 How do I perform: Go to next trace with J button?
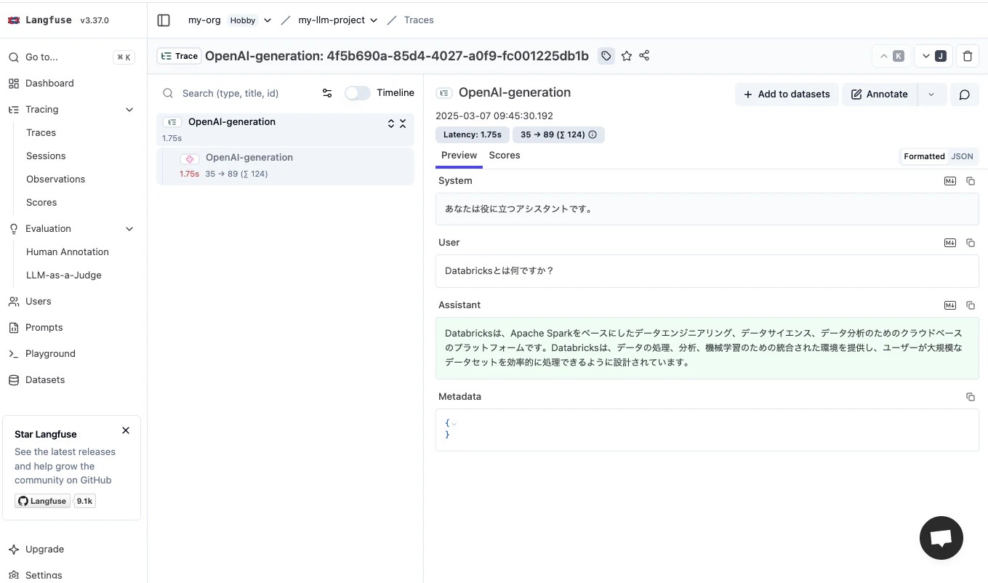(933, 56)
